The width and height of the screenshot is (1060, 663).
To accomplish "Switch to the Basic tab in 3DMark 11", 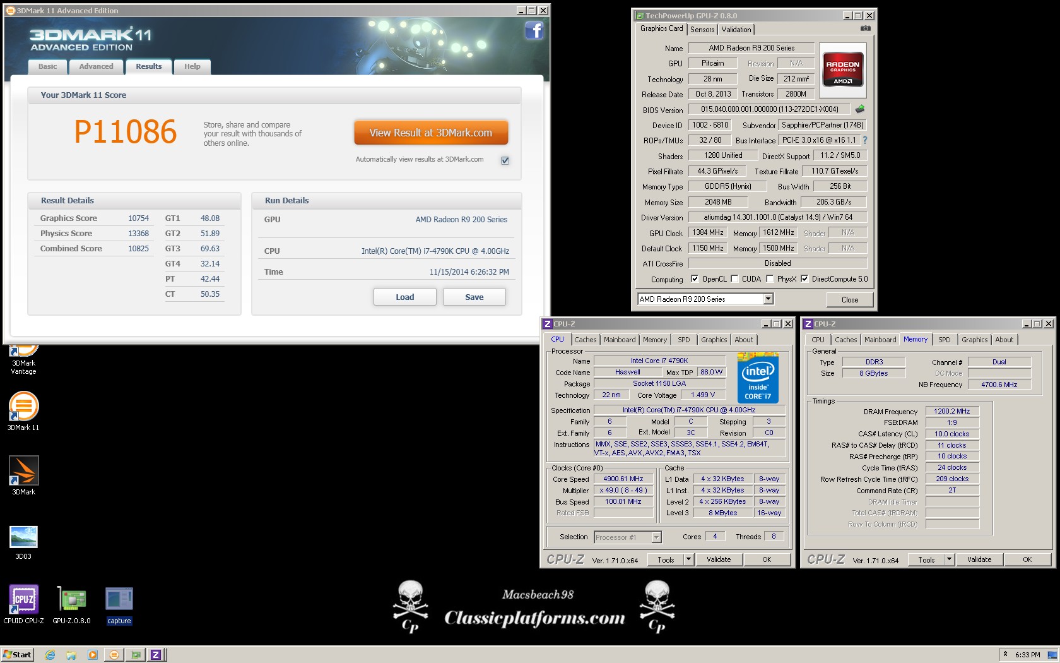I will click(48, 66).
